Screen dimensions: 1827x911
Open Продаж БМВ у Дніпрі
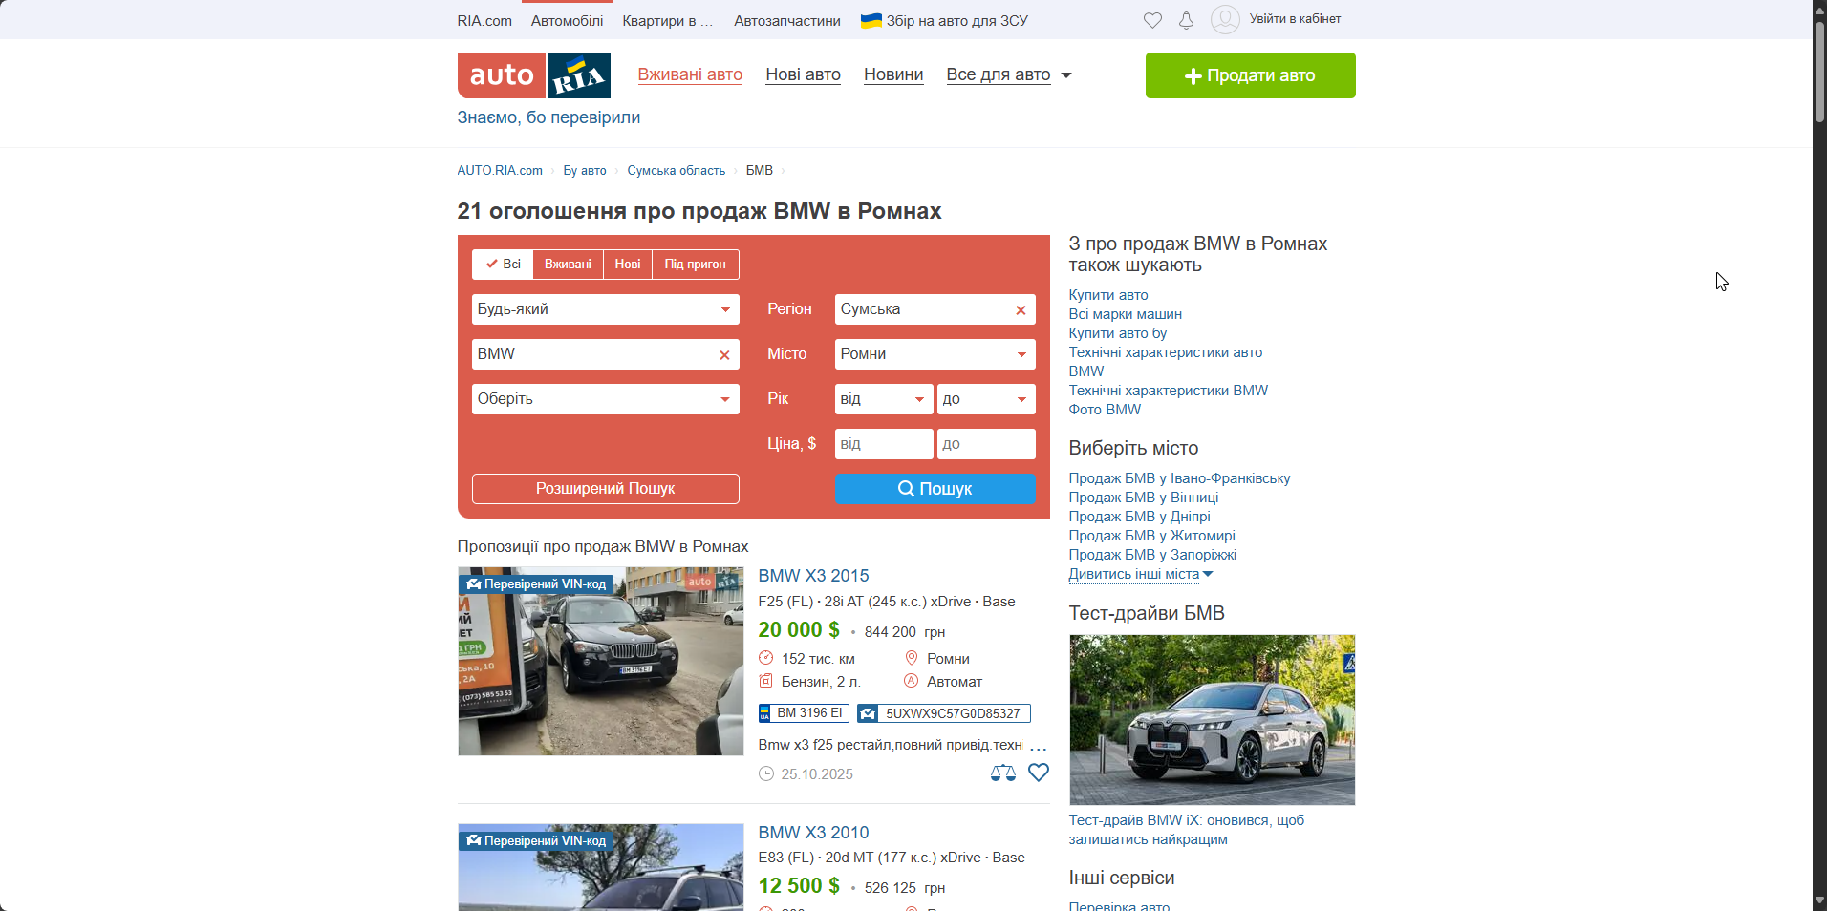click(1139, 517)
